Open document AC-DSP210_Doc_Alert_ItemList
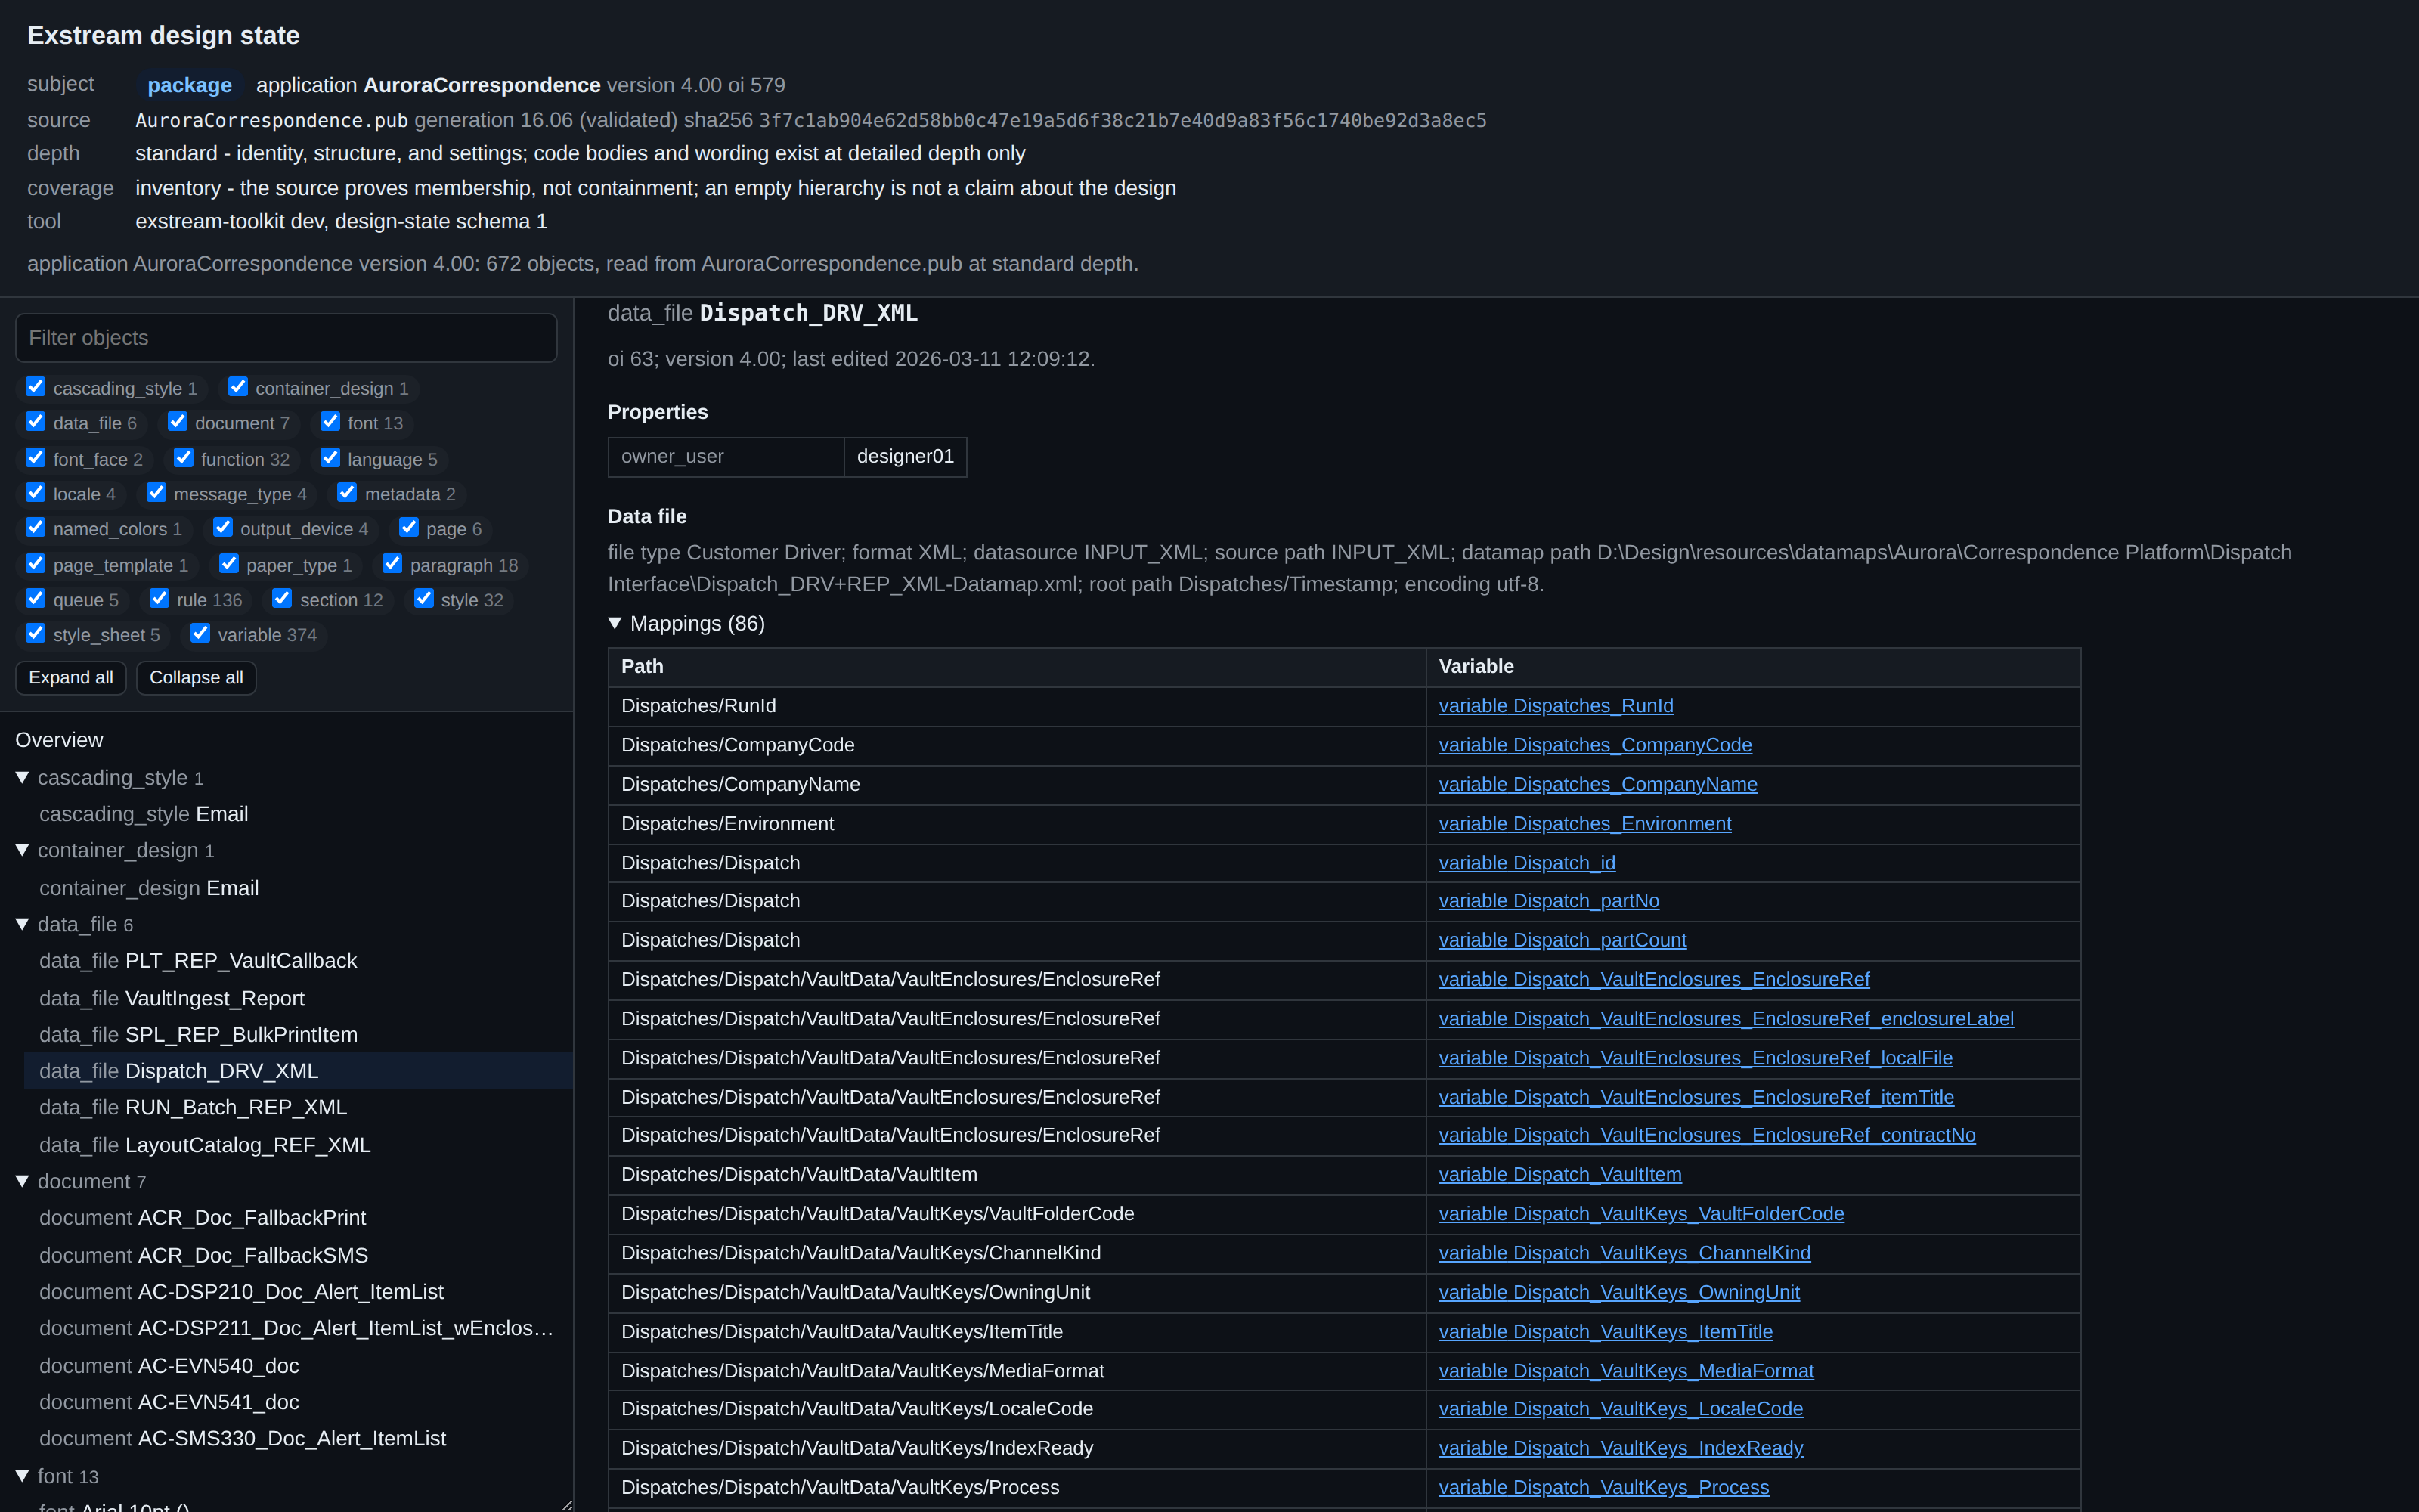 pyautogui.click(x=241, y=1292)
